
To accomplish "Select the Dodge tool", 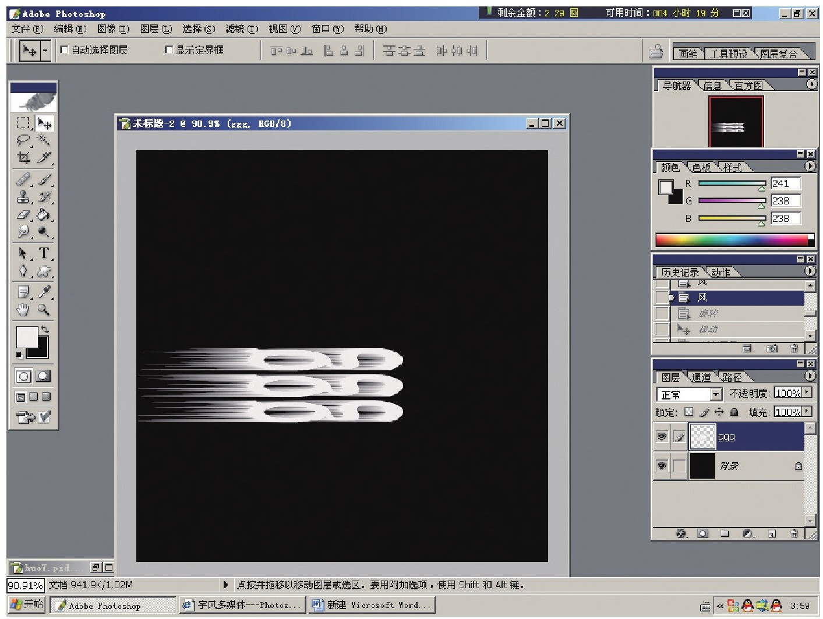I will coord(44,232).
